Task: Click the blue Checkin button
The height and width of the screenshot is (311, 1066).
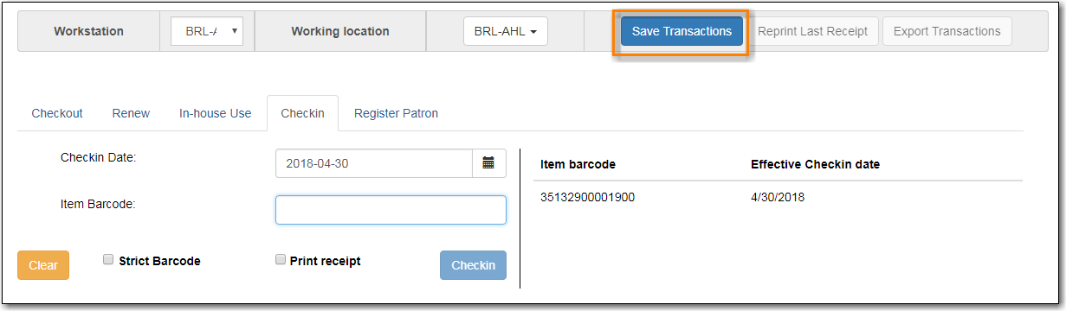Action: [x=473, y=265]
